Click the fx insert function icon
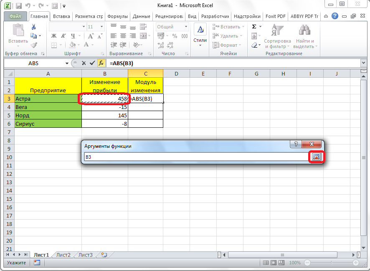 101,63
